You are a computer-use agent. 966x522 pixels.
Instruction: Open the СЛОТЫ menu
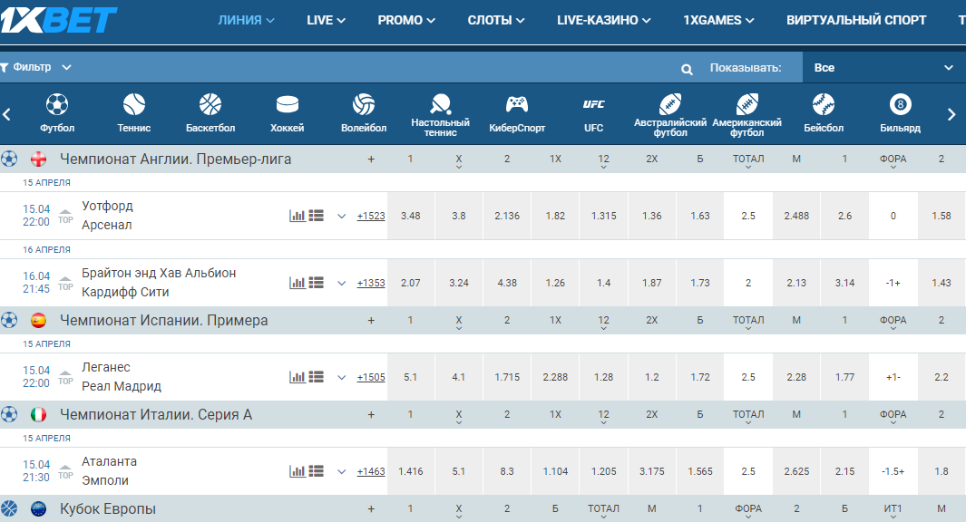(x=496, y=20)
